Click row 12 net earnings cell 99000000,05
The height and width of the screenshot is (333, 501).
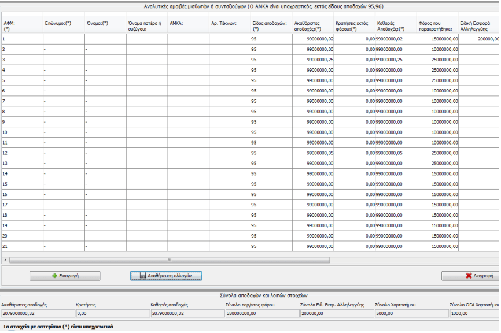(396, 153)
